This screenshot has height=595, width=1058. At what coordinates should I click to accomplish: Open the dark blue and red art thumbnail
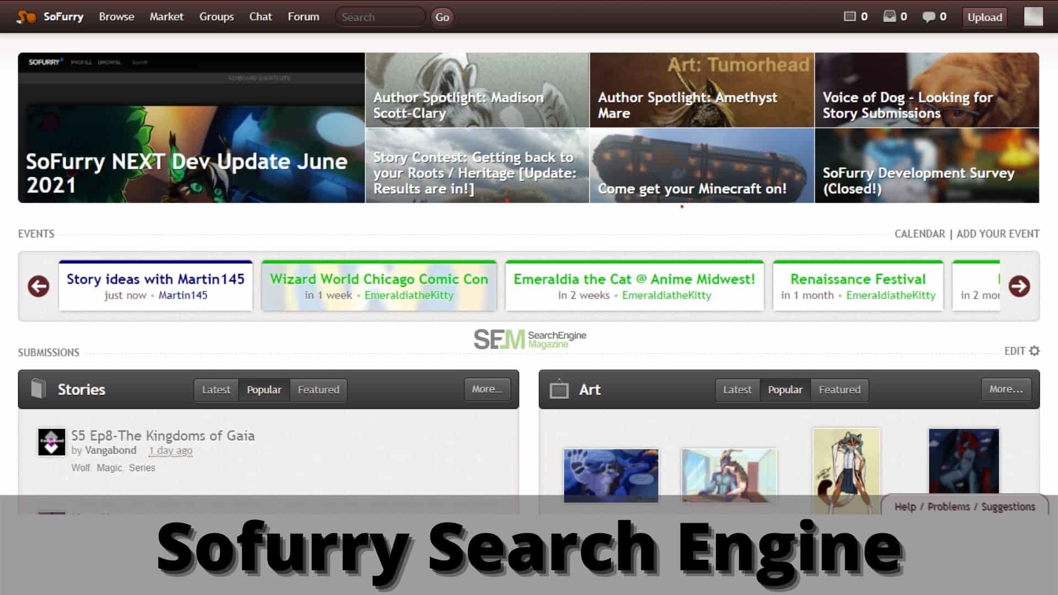(x=964, y=462)
